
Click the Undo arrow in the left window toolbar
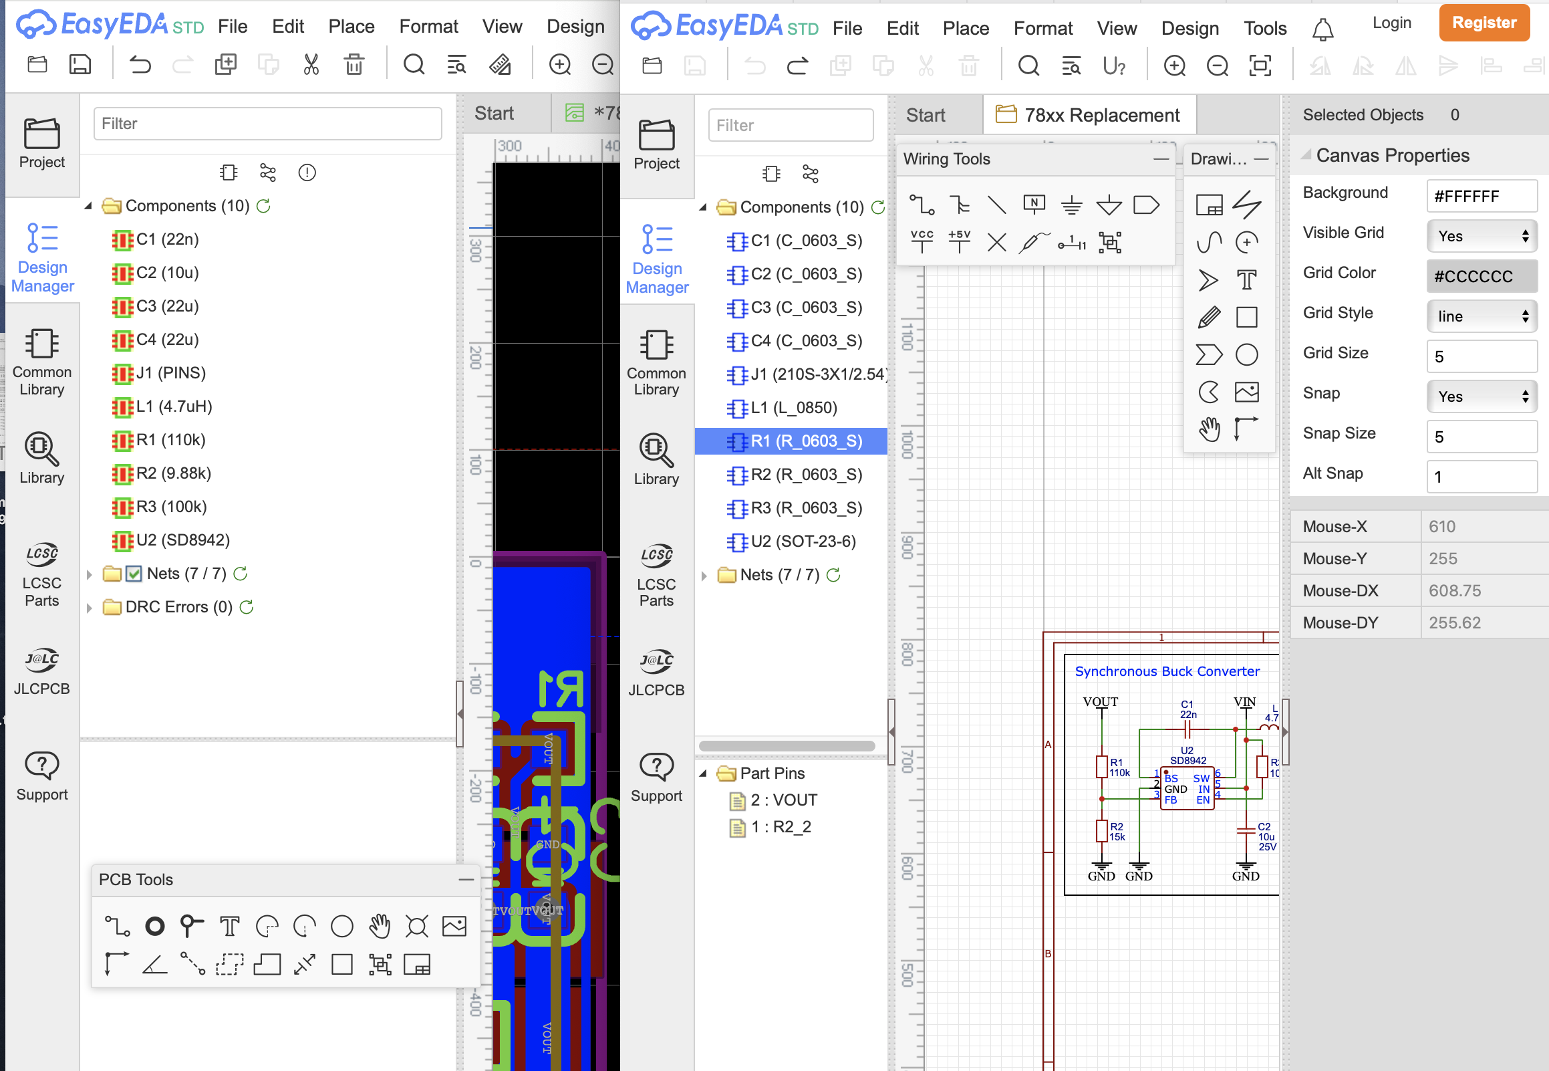[x=140, y=64]
